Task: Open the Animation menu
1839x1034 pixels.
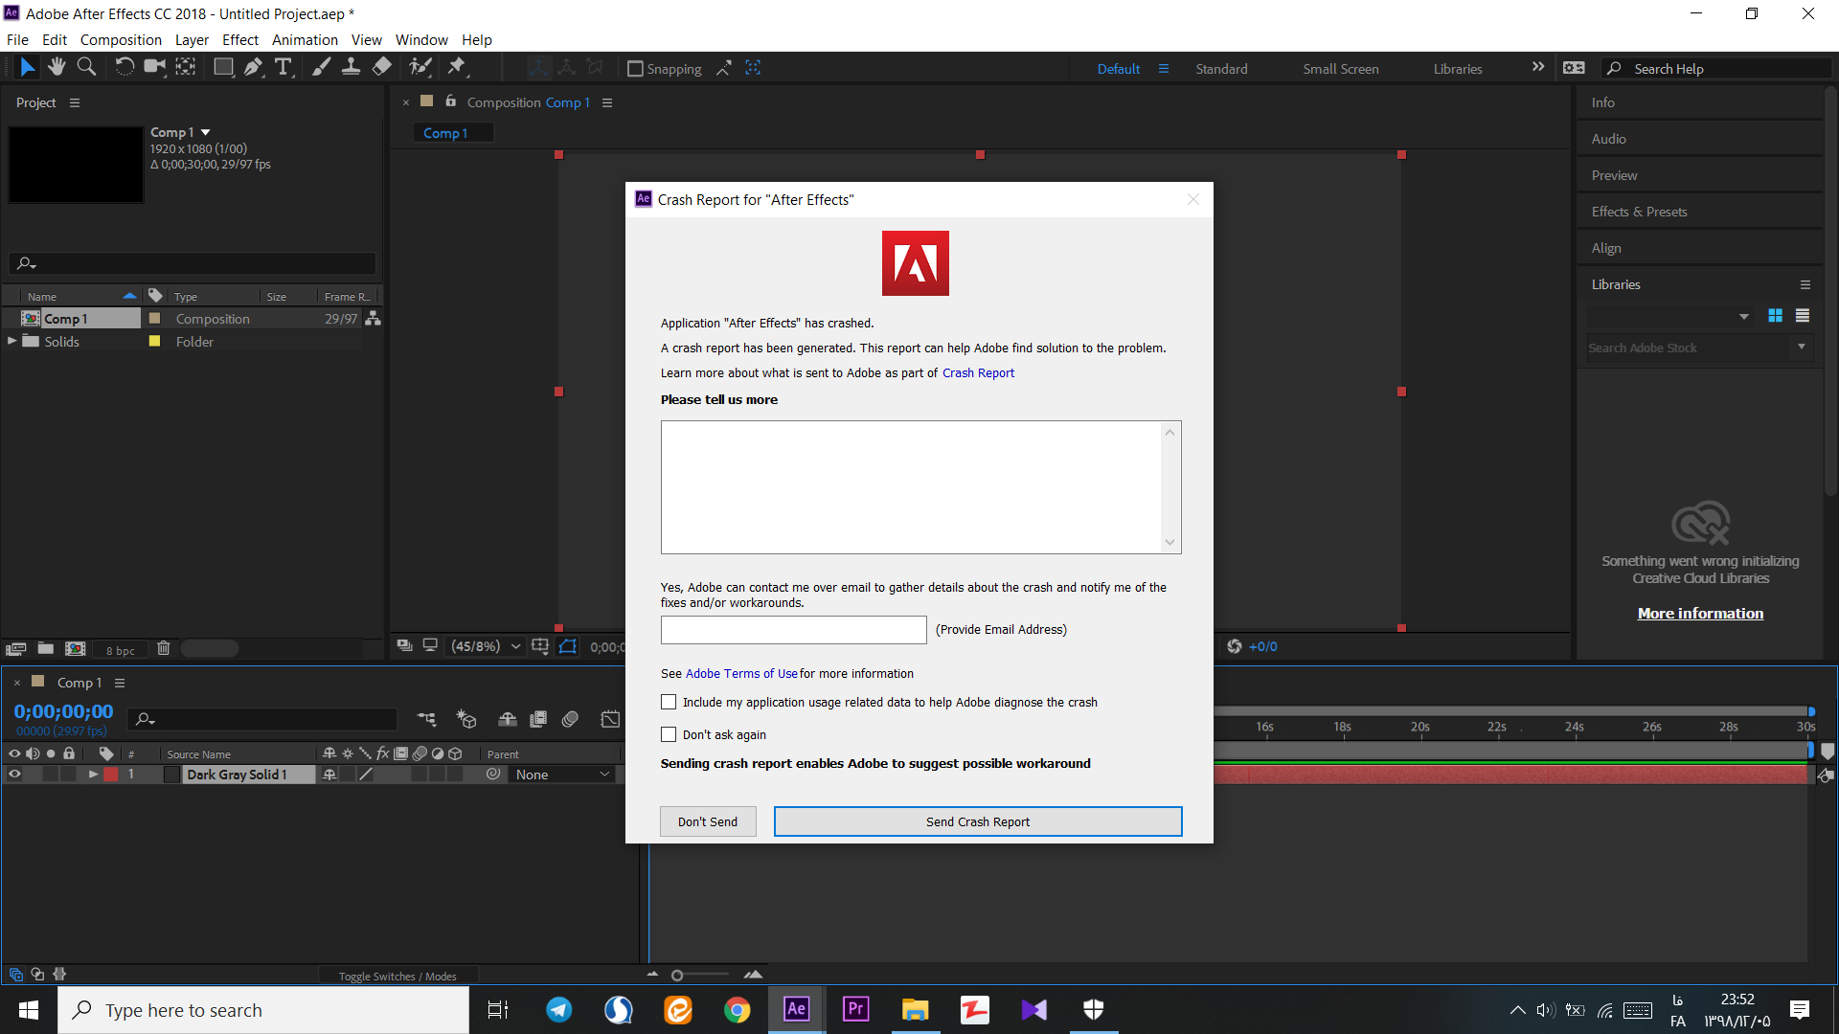Action: pos(305,39)
